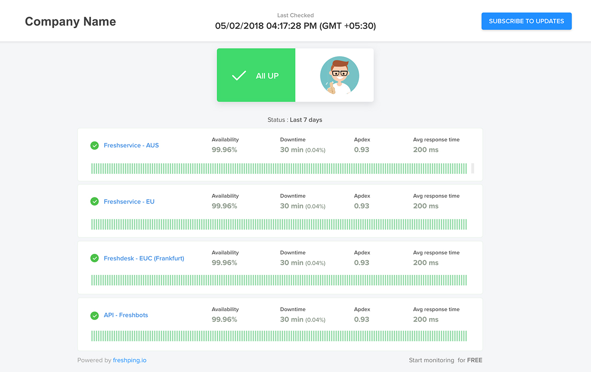
Task: Click the 200 ms response time for Freshservice - AUS
Action: click(x=426, y=150)
